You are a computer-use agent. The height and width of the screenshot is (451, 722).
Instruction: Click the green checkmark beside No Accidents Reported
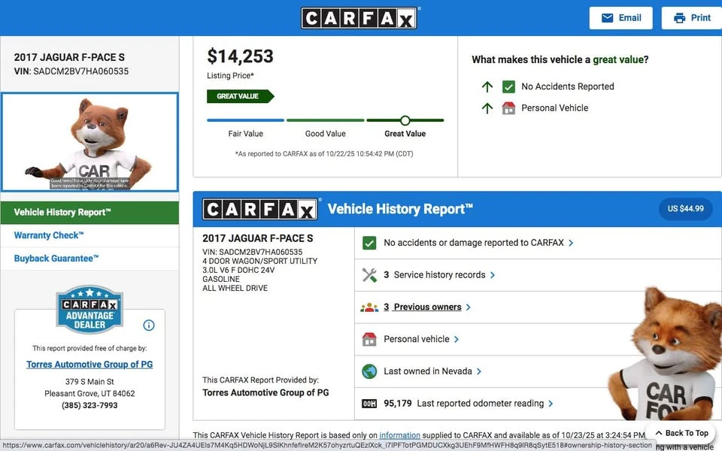point(509,86)
